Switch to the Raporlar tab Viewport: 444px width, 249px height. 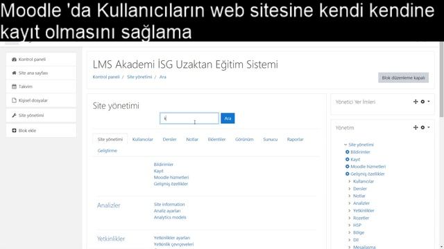[x=296, y=140]
